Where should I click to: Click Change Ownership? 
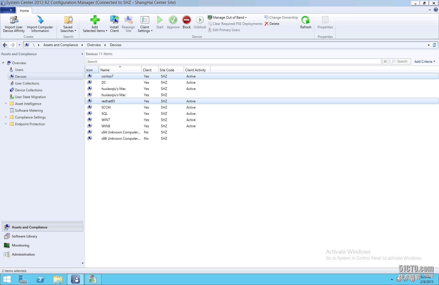coord(281,18)
